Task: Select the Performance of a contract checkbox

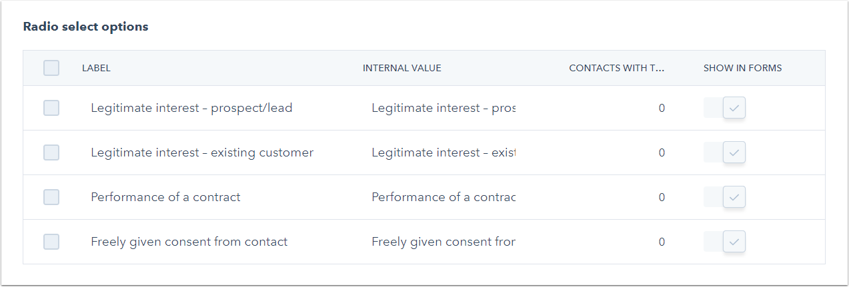Action: point(51,197)
